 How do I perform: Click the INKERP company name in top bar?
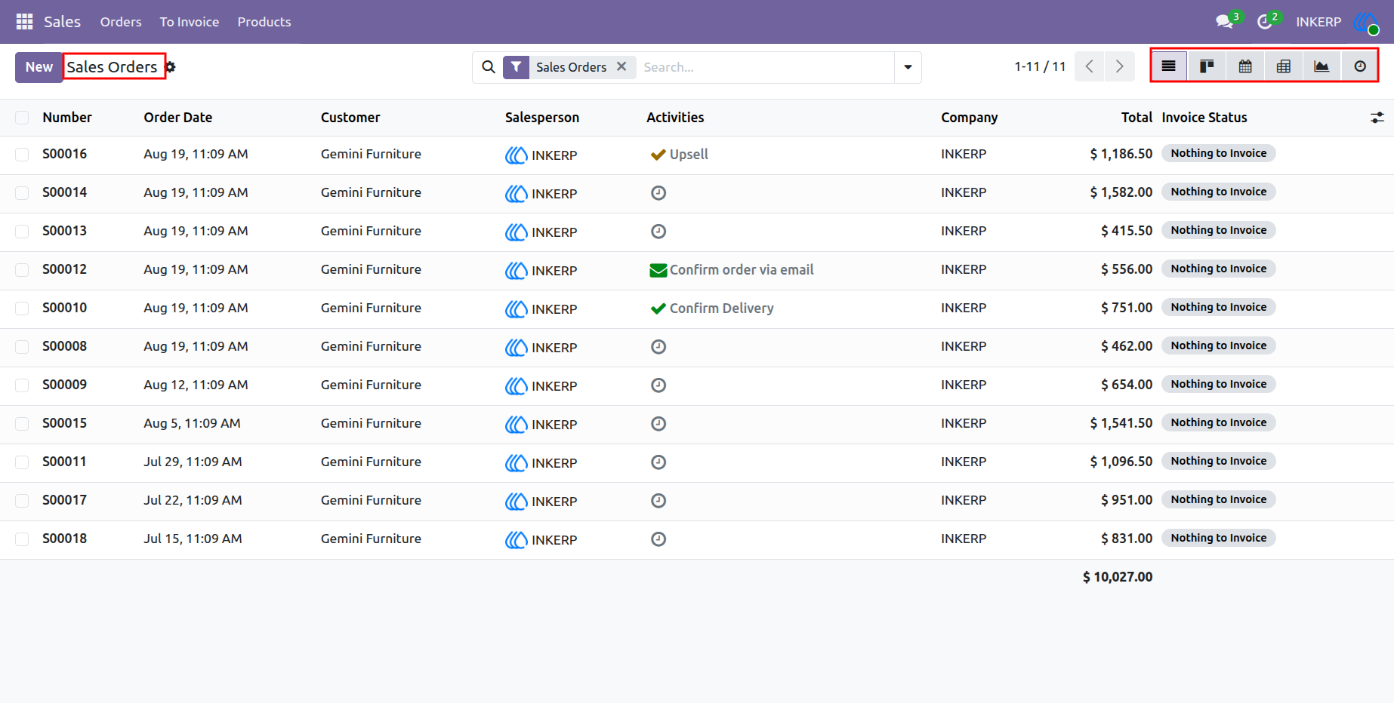coord(1318,22)
